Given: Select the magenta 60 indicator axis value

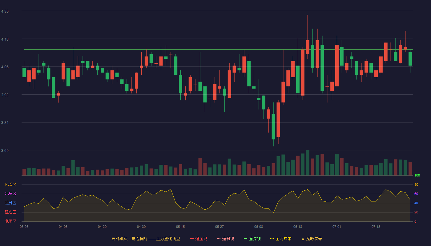Looking at the screenshot, I should point(416,194).
